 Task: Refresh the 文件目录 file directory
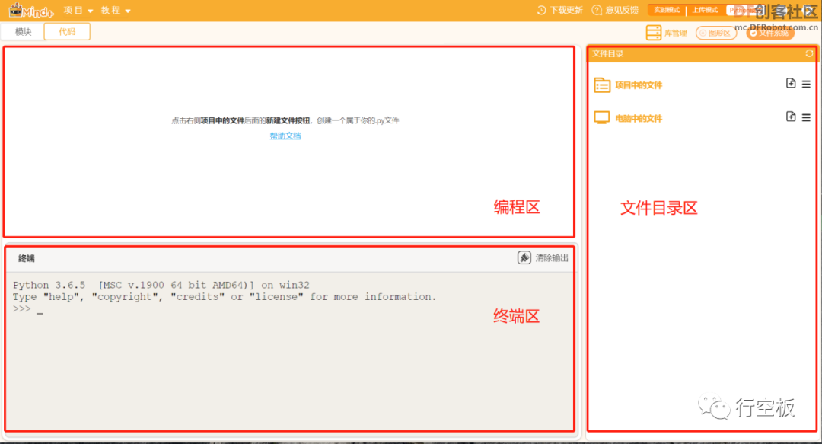[x=809, y=53]
